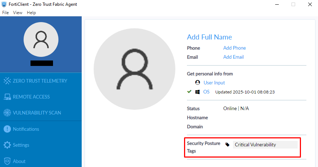318x167 pixels.
Task: Click the Settings gear icon
Action: click(7, 145)
